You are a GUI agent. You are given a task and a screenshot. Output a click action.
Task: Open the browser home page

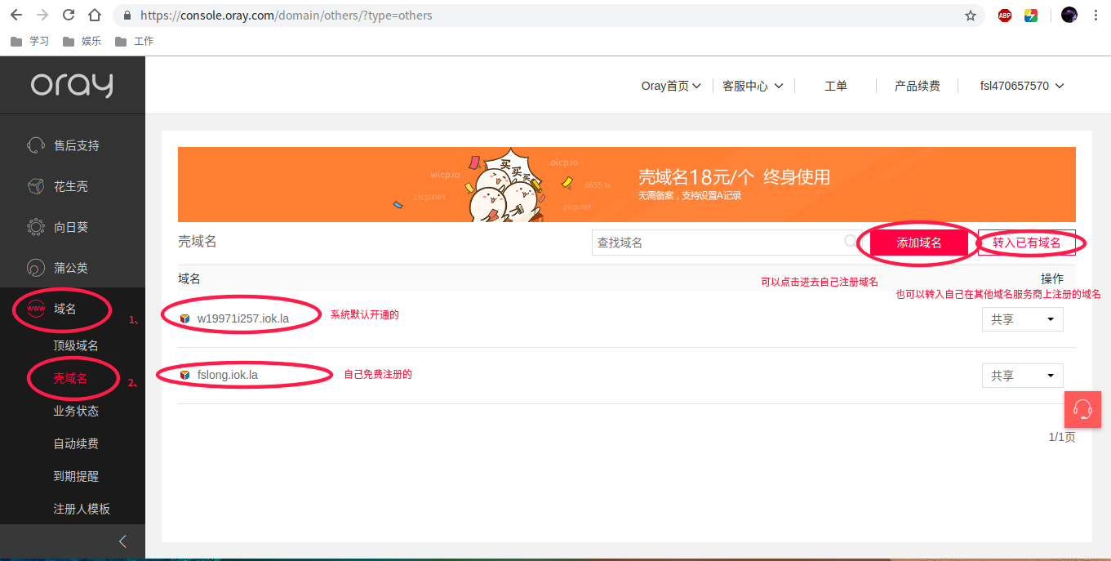coord(96,15)
